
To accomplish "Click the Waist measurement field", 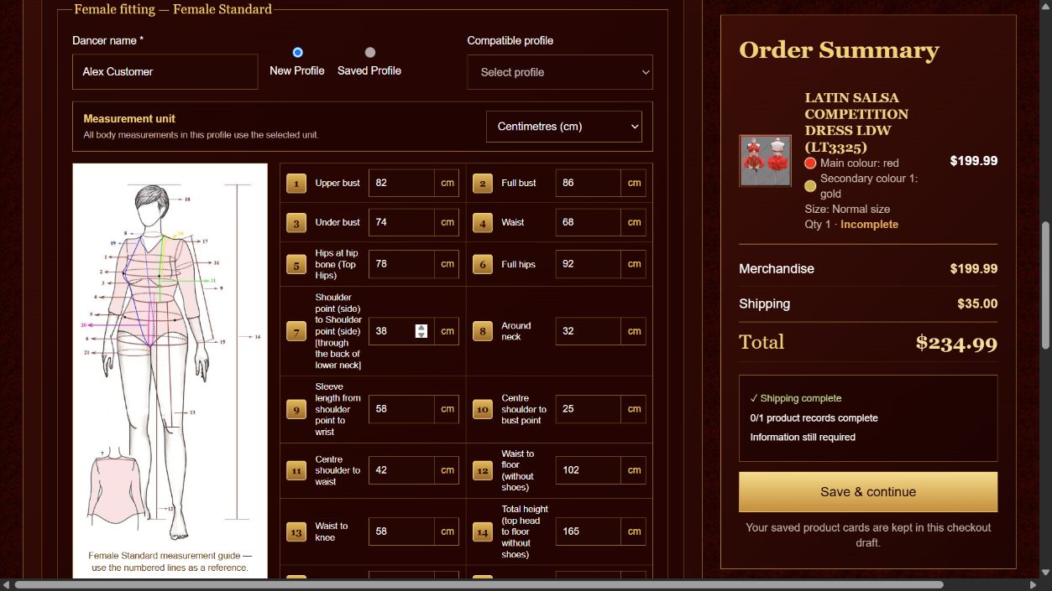I will pyautogui.click(x=589, y=222).
